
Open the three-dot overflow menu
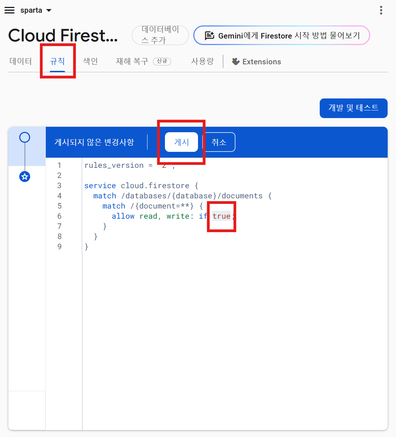click(381, 10)
